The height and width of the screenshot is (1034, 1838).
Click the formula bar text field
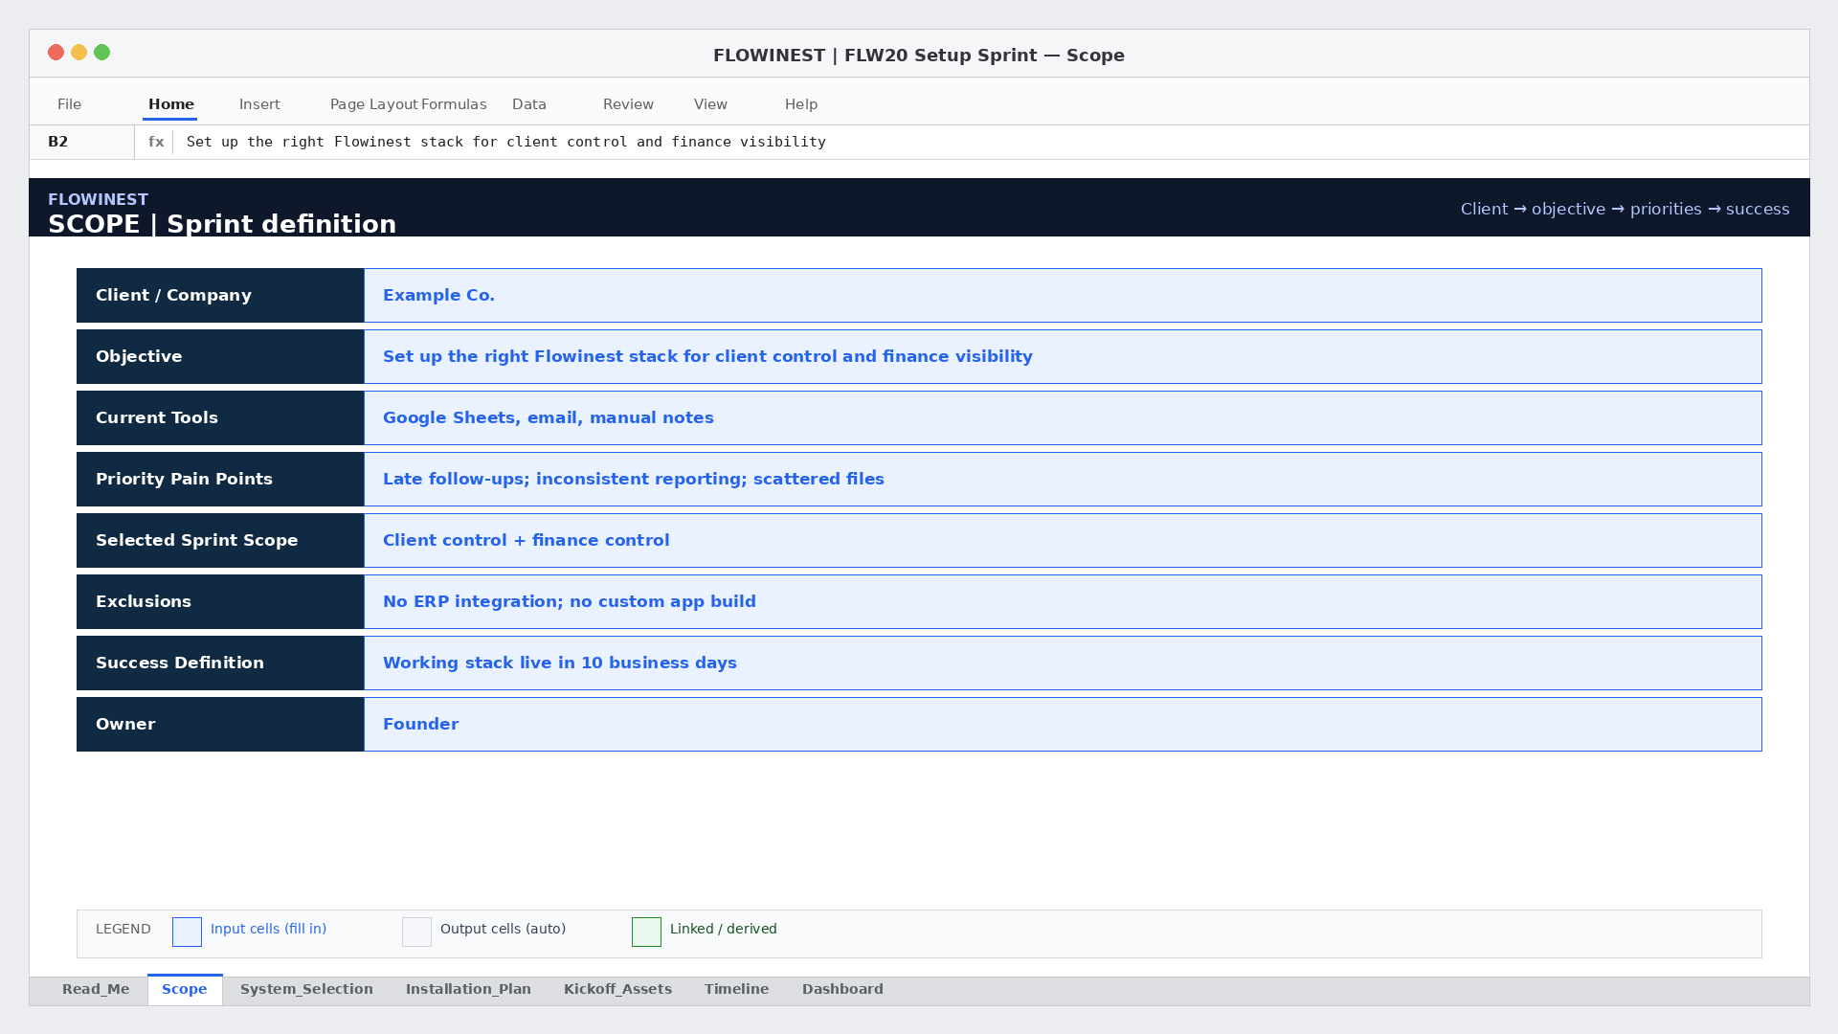click(x=991, y=142)
